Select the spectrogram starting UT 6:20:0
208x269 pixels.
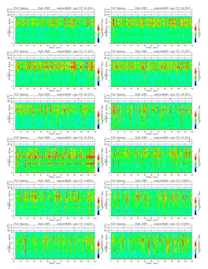pyautogui.click(x=54, y=30)
